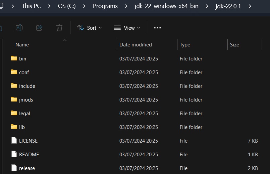Click the 'conf' folder name

tap(24, 72)
